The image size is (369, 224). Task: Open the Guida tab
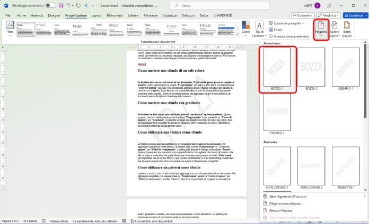204,15
